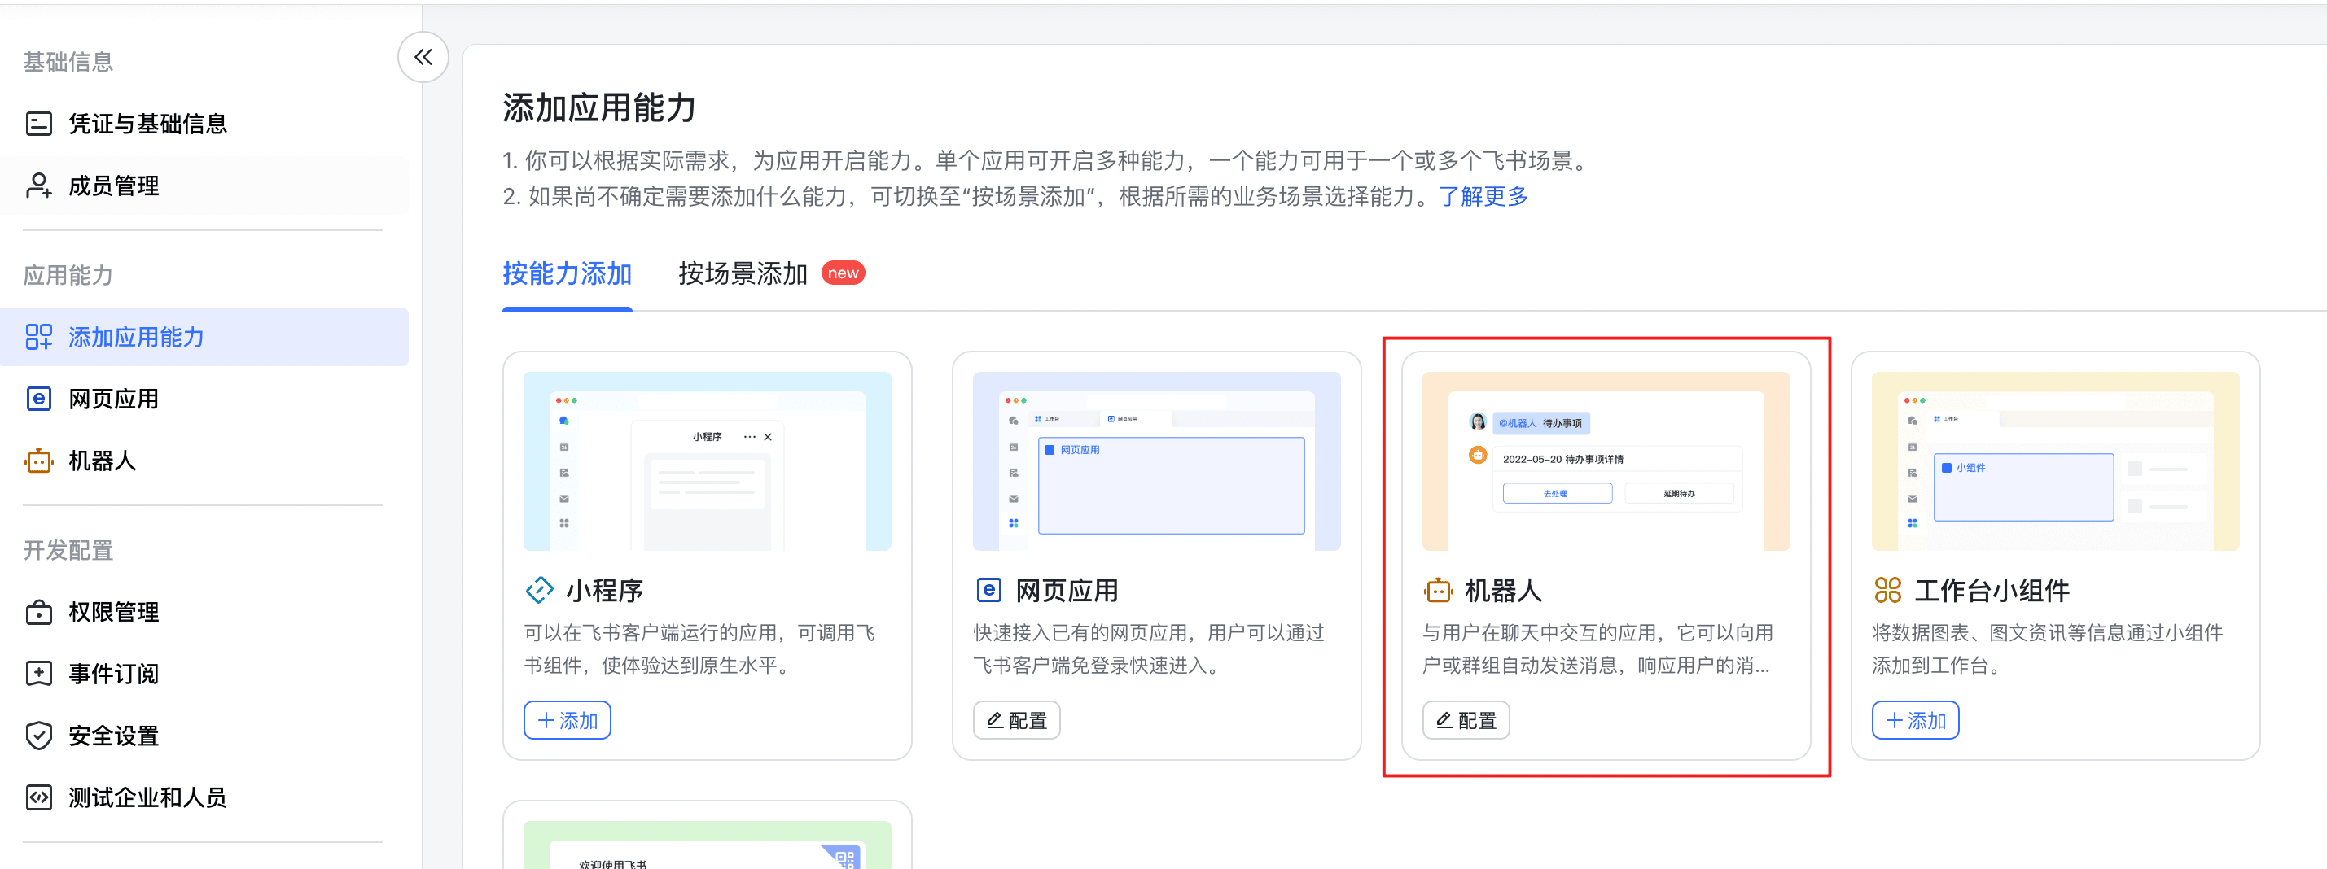Click the 机器人 robot icon in sidebar
2327x869 pixels.
pyautogui.click(x=39, y=461)
